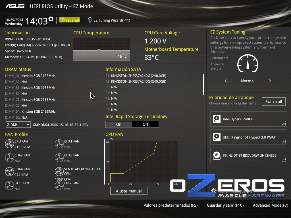This screenshot has height=218, width=291.
Task: Click the EZ System Tuning gauge icon
Action: (x=248, y=63)
